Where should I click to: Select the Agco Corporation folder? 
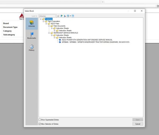pos(54,21)
